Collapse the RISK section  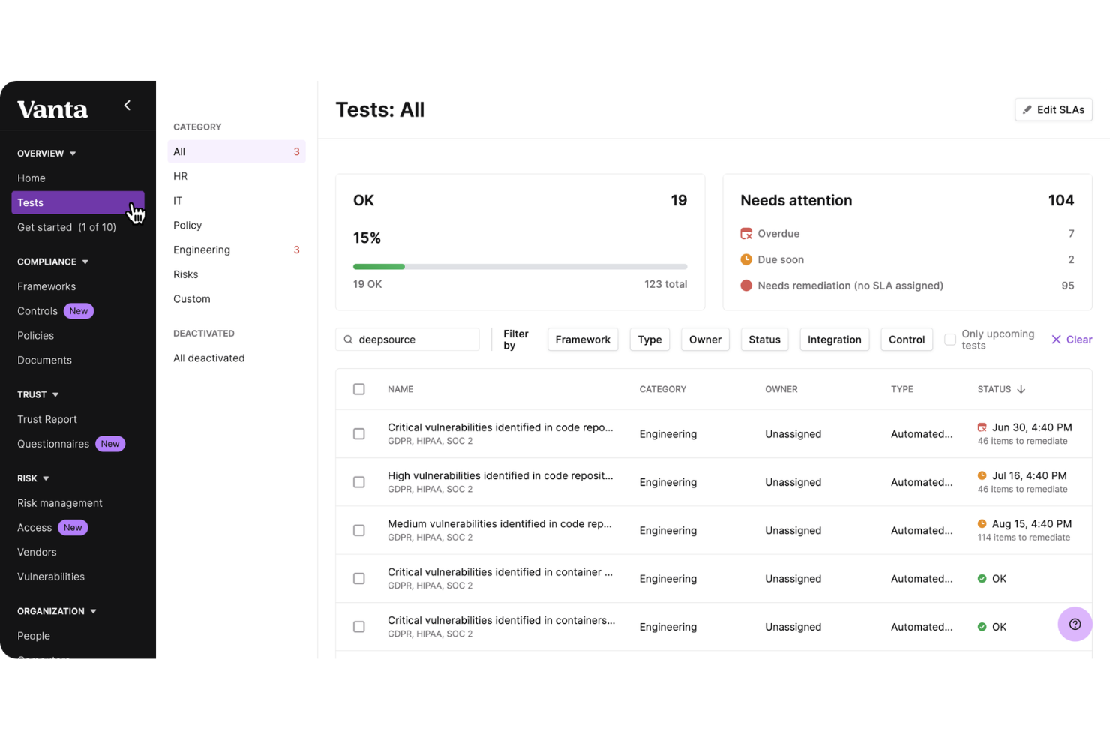pos(47,478)
